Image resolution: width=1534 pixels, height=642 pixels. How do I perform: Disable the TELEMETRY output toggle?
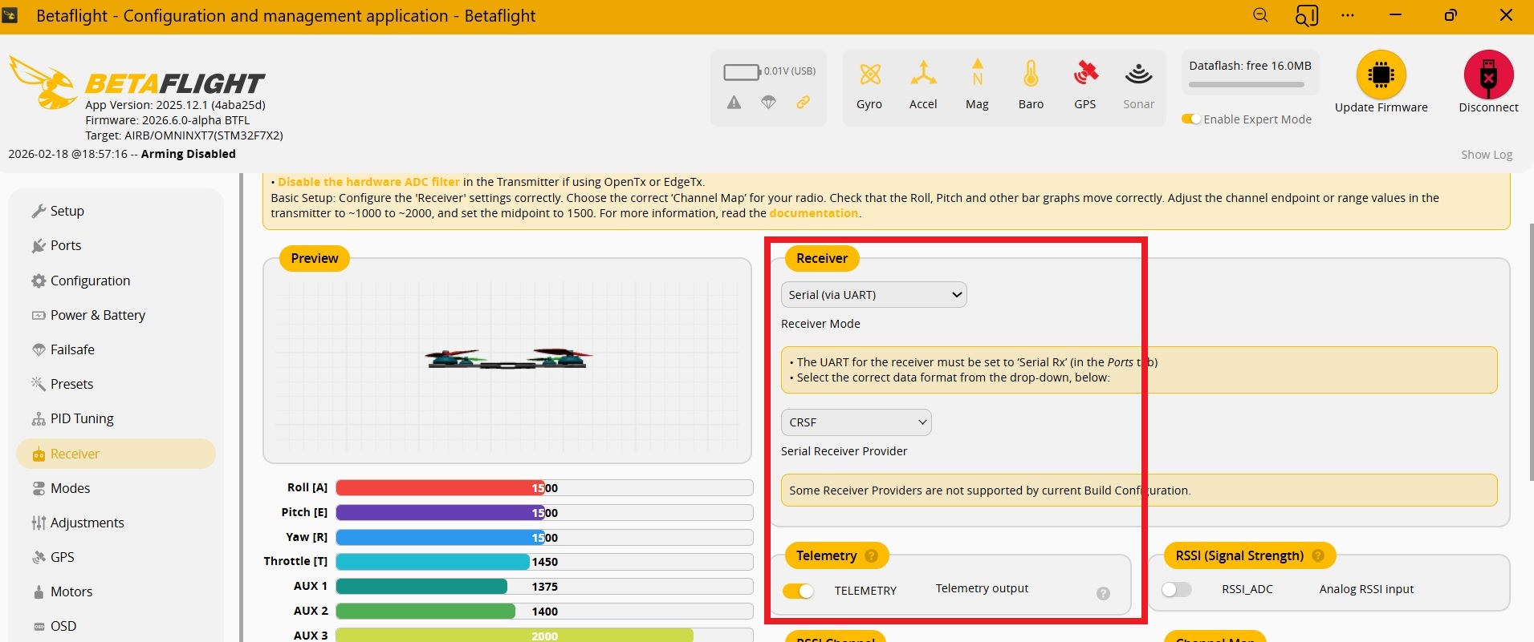(799, 591)
